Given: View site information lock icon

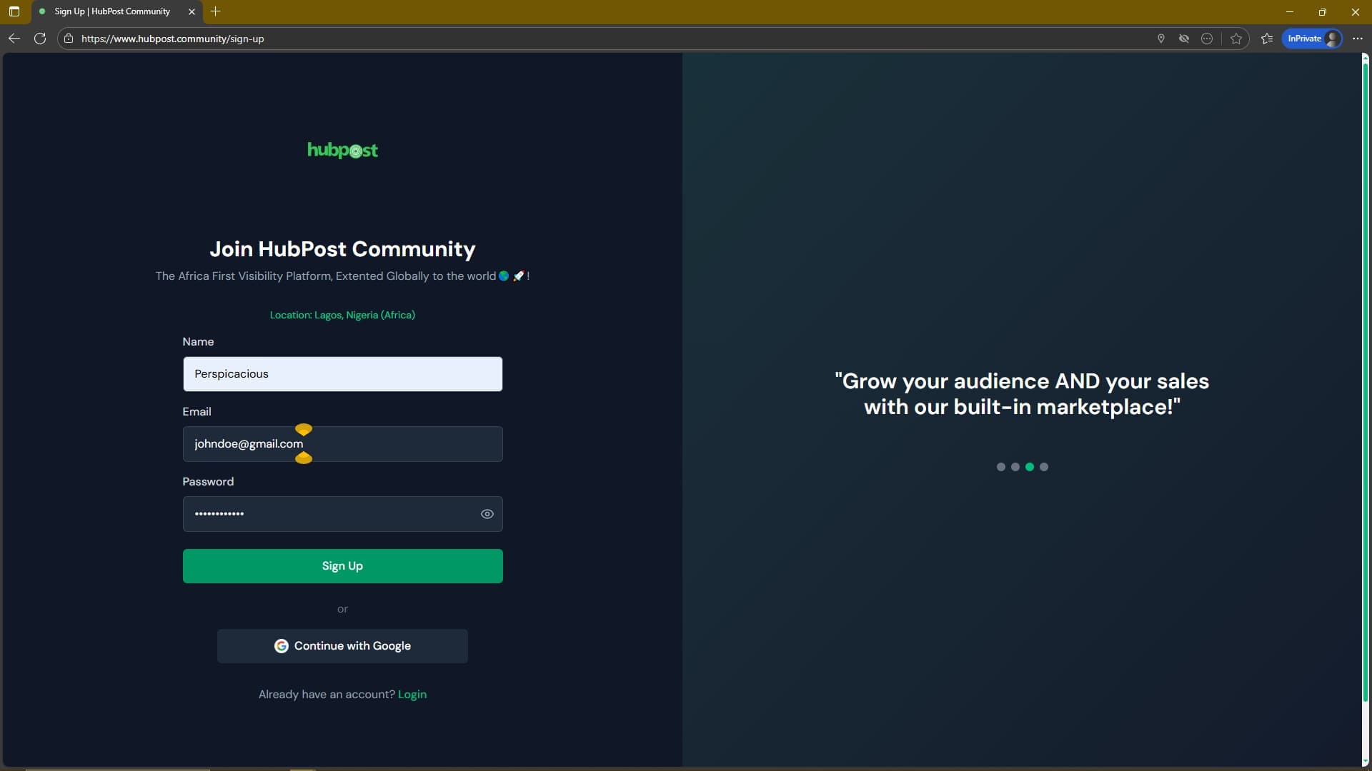Looking at the screenshot, I should 69,39.
